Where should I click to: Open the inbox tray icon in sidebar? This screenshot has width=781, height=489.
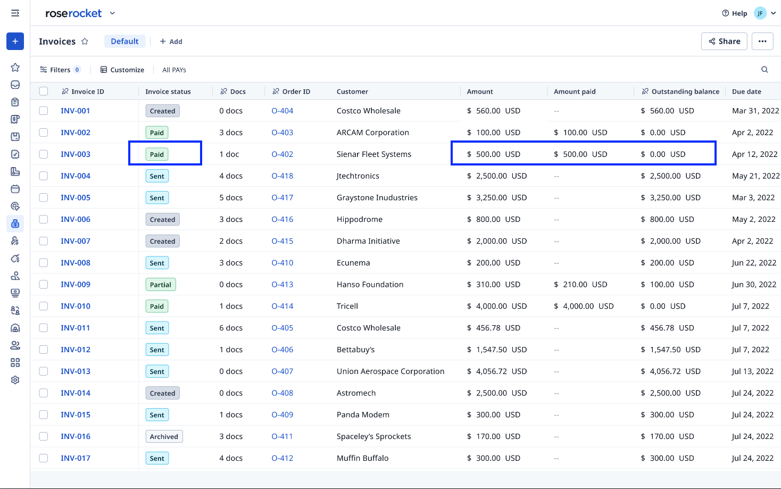tap(15, 85)
